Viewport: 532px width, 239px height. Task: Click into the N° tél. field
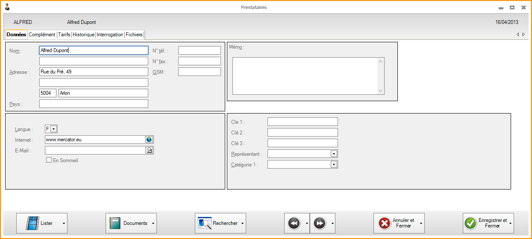tap(199, 50)
